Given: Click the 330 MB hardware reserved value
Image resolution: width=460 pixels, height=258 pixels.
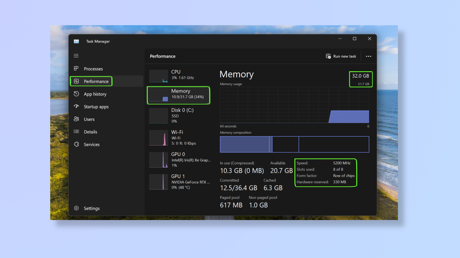Looking at the screenshot, I should point(340,182).
